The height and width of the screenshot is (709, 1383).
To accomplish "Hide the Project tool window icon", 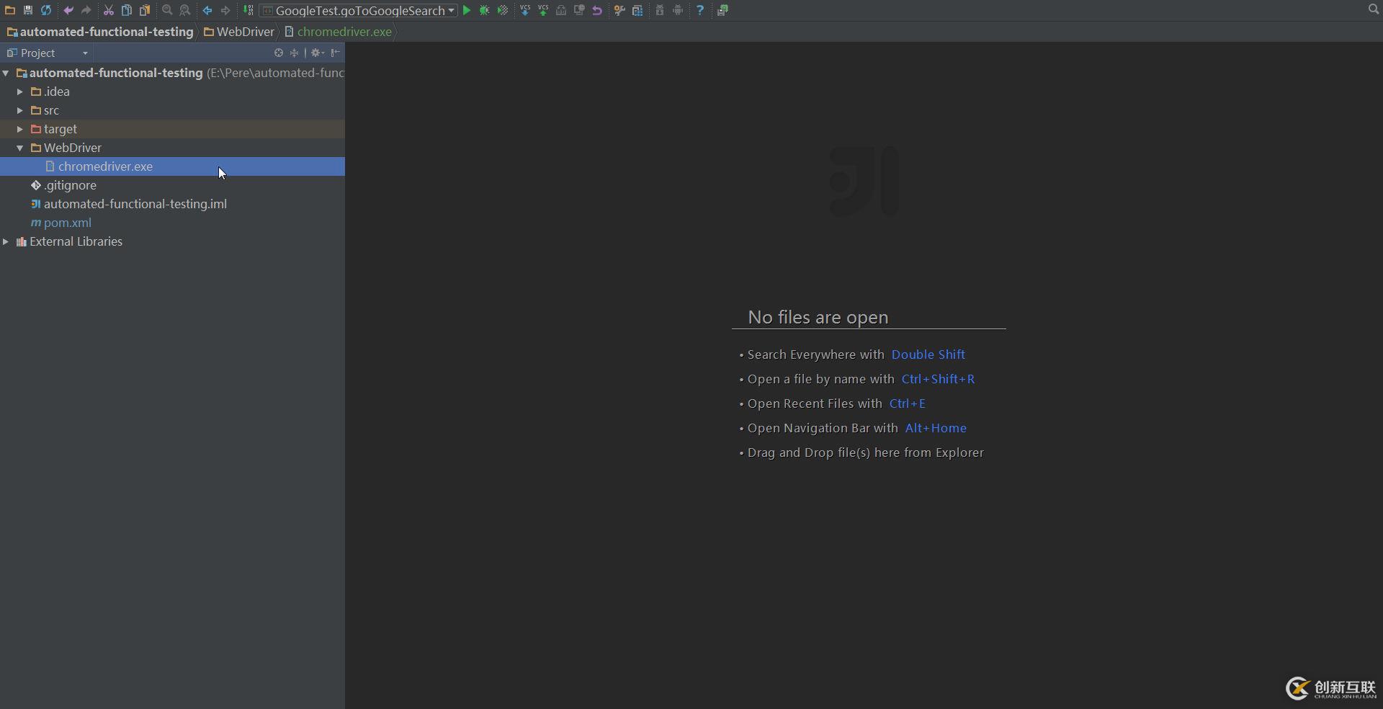I will point(336,53).
